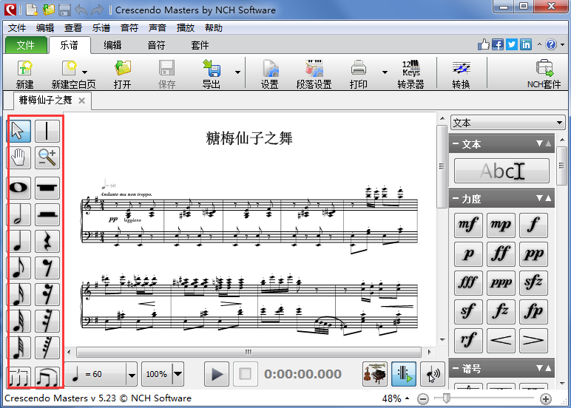571x408 pixels.
Task: Insert the fff dynamic marking
Action: click(x=468, y=283)
